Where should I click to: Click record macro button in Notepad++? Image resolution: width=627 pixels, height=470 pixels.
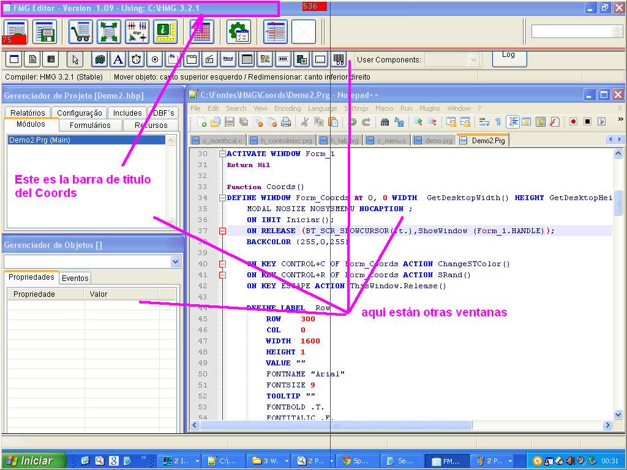click(574, 122)
